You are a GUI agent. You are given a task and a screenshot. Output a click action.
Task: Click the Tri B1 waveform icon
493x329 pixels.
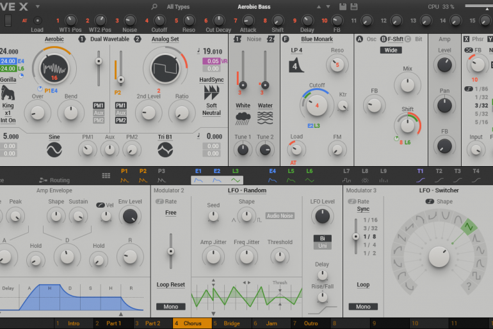(165, 150)
